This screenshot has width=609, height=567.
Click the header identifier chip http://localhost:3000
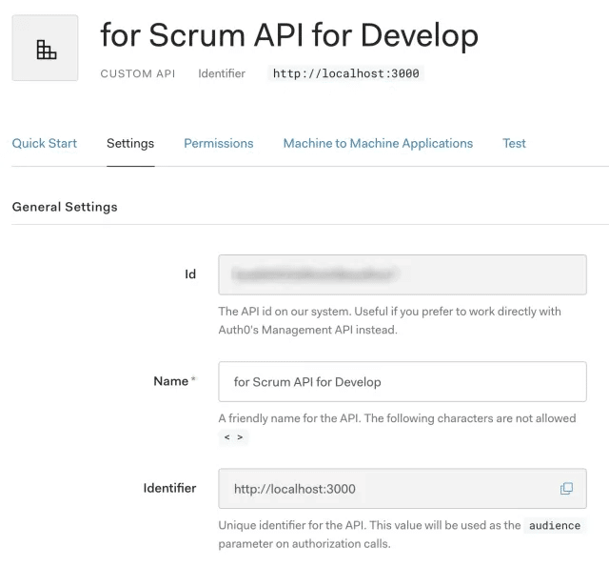[x=346, y=73]
